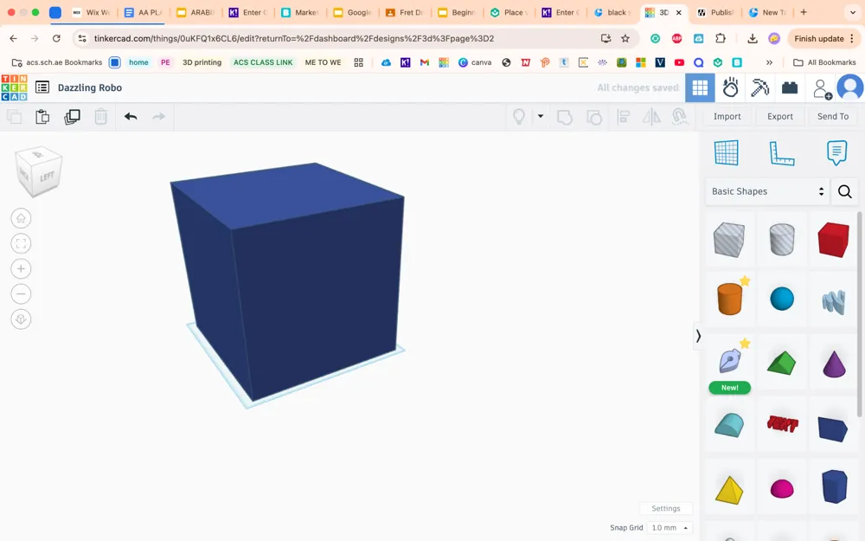
Task: Open the dropdown arrow beside lightbulb
Action: pos(541,116)
